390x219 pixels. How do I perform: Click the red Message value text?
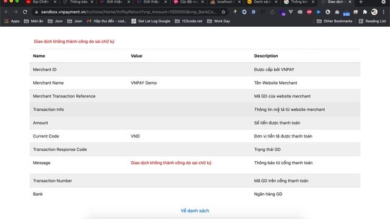coord(171,163)
